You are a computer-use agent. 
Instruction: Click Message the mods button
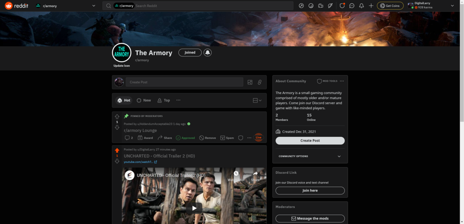tap(310, 219)
